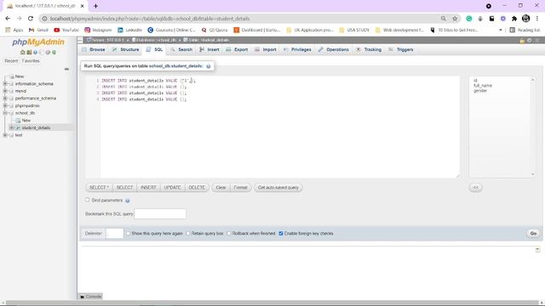This screenshot has height=306, width=545.
Task: Open the Grammarly extension icon
Action: point(469,19)
